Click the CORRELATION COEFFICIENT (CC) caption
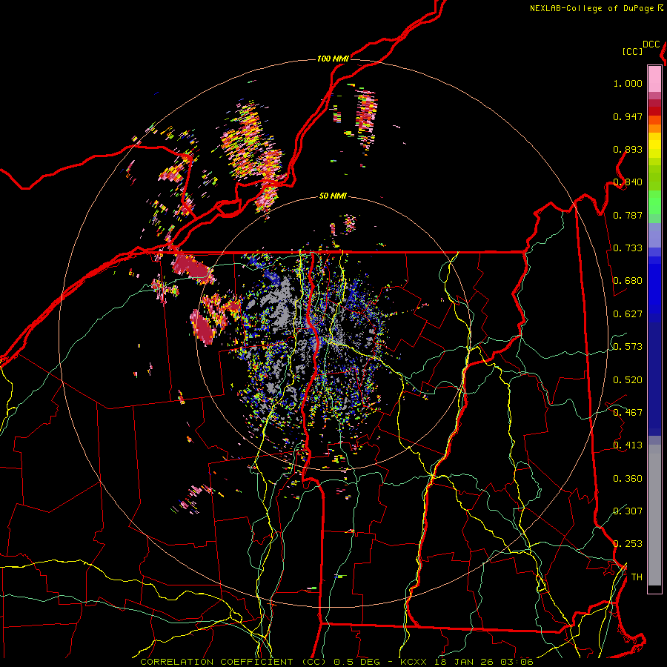Image resolution: width=667 pixels, height=667 pixels. click(x=233, y=662)
